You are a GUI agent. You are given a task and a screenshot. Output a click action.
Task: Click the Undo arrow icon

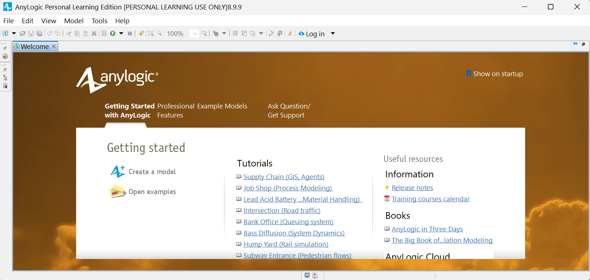point(50,33)
